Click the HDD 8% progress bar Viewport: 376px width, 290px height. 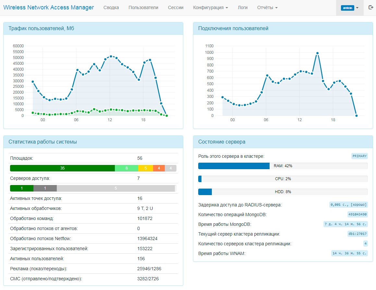click(283, 192)
